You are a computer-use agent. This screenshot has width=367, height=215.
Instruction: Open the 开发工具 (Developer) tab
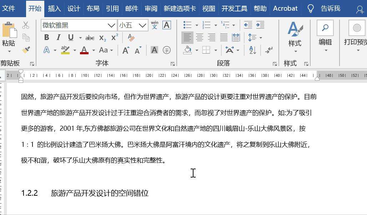(x=234, y=9)
